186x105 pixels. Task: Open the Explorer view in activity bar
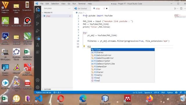point(37,9)
